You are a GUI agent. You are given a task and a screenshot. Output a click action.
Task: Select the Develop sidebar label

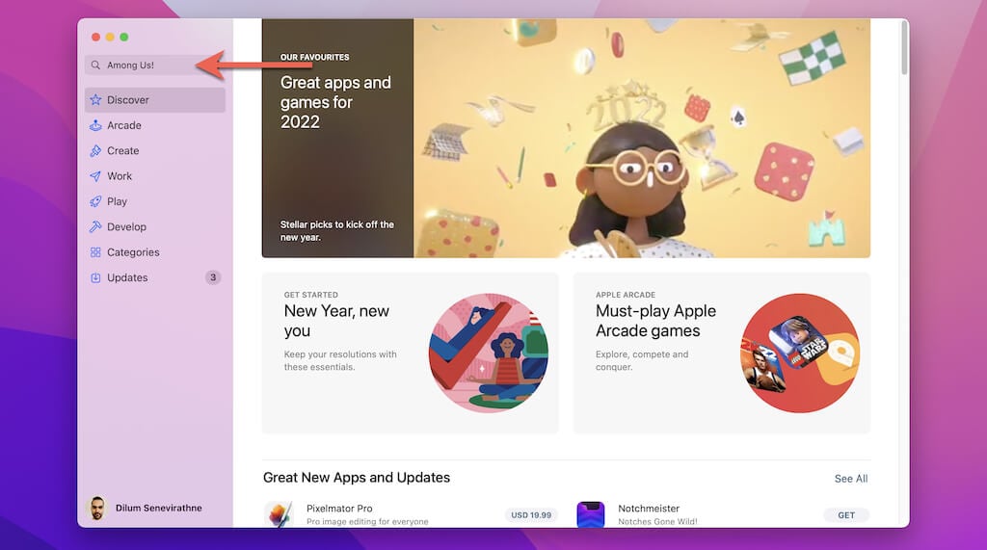[126, 227]
